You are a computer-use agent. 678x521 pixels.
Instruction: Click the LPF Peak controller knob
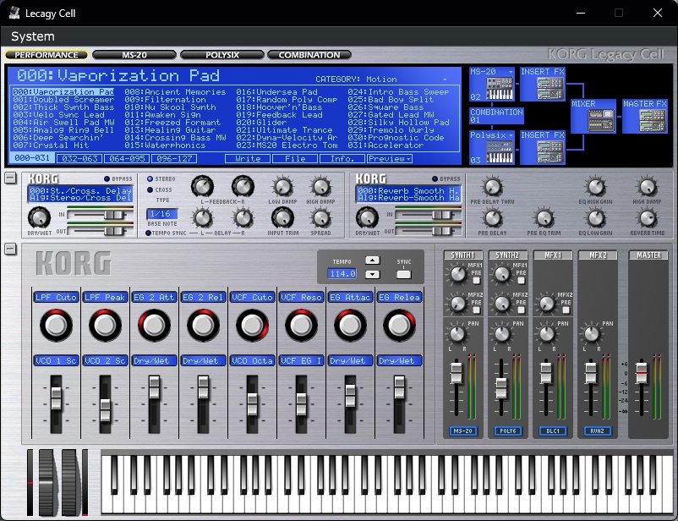pyautogui.click(x=105, y=325)
